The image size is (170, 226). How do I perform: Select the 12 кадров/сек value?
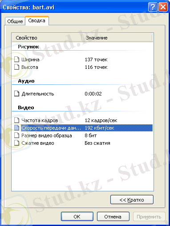101,120
